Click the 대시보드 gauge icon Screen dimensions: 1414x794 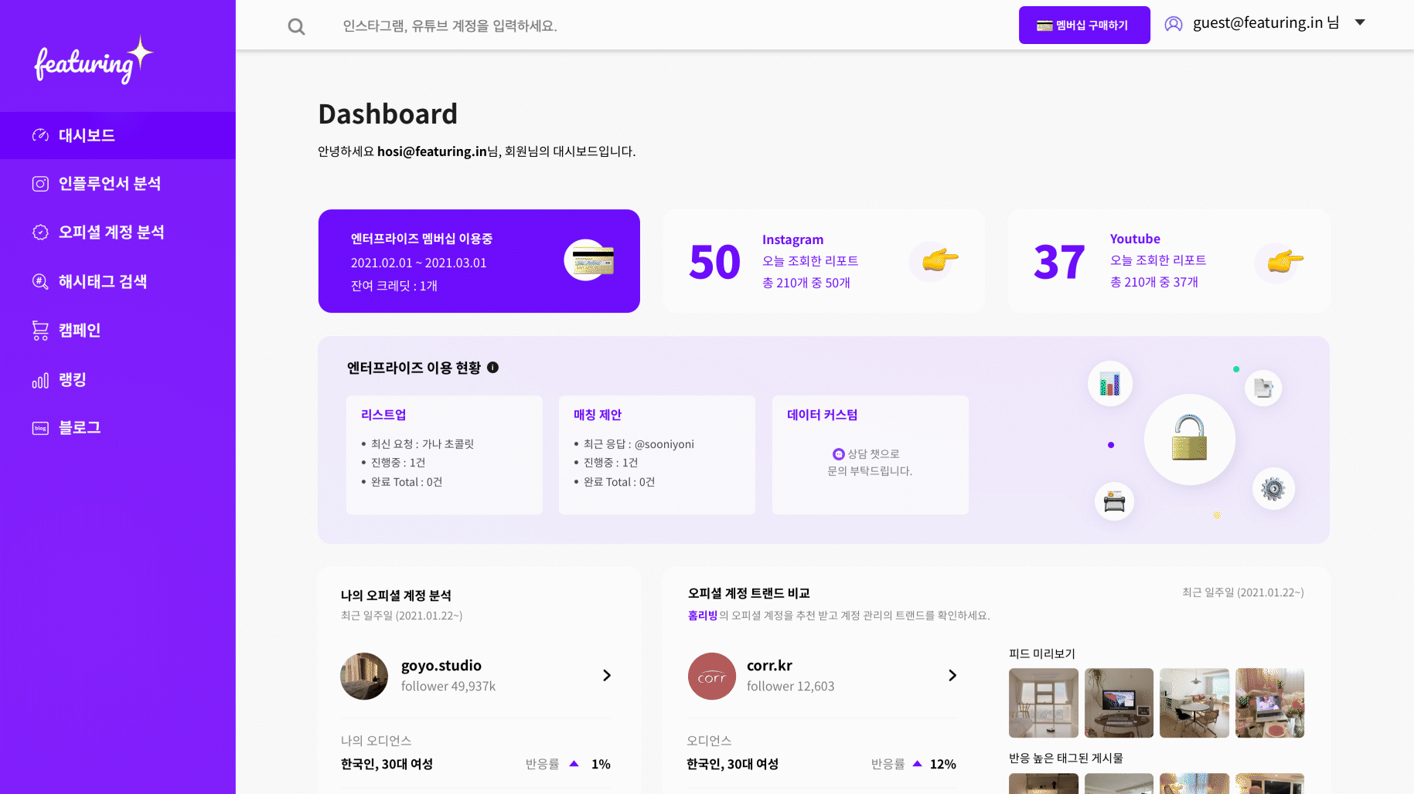(40, 135)
